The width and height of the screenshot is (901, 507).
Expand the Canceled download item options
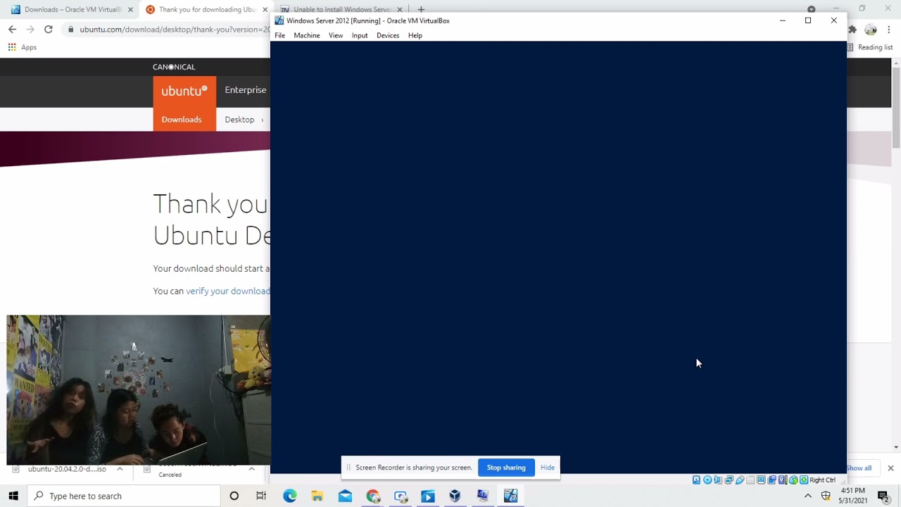pos(251,469)
